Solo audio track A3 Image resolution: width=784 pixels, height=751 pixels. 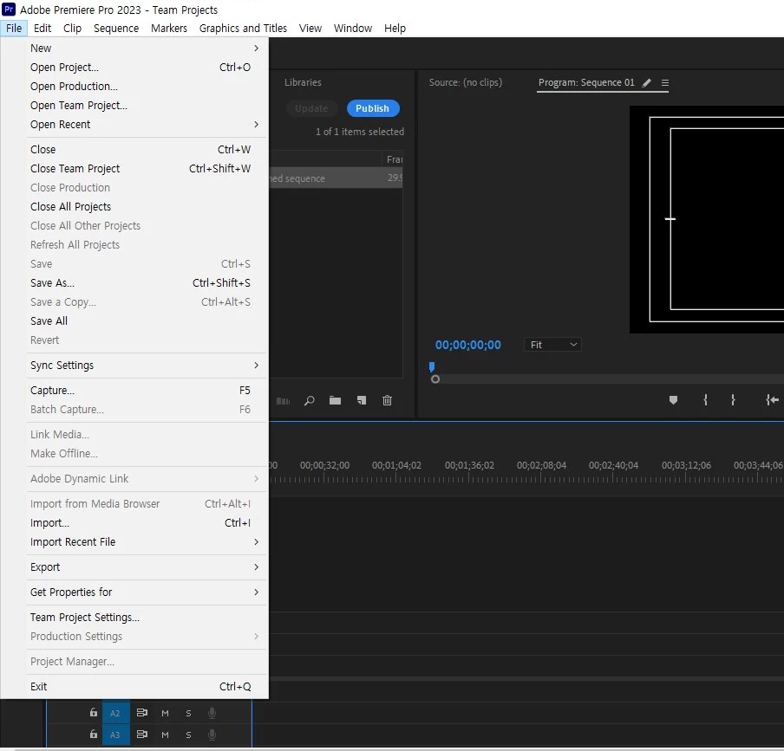pyautogui.click(x=188, y=735)
